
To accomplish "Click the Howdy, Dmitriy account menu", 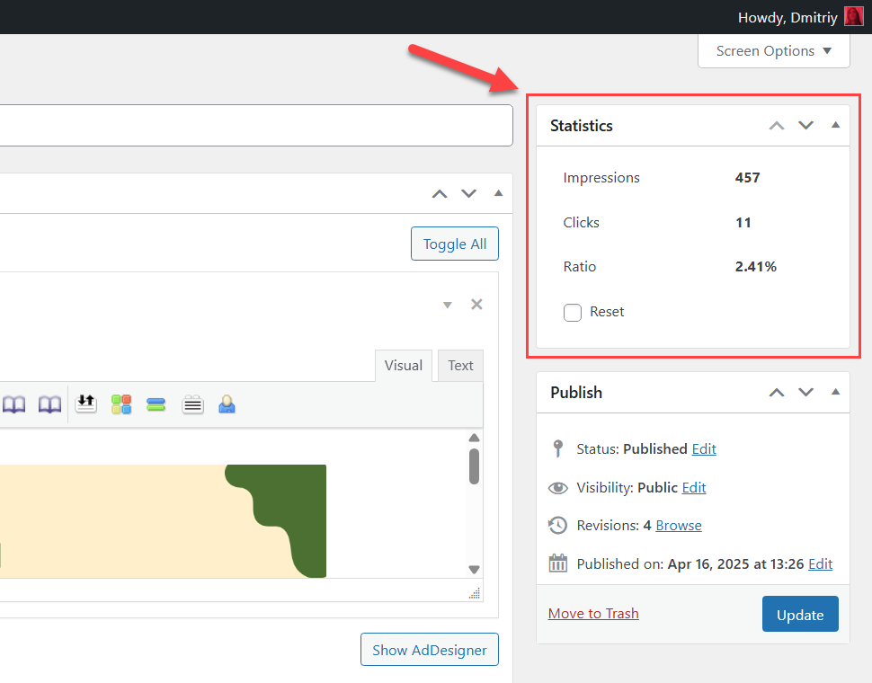I will tap(800, 17).
